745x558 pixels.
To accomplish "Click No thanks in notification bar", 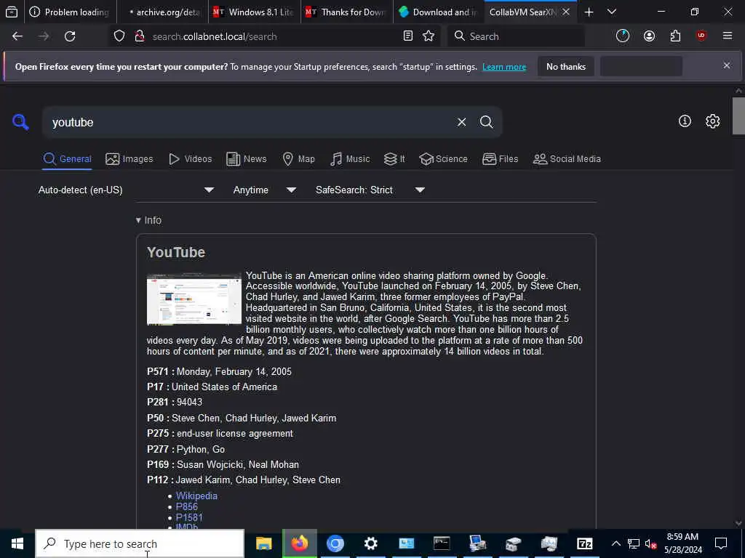I will (566, 66).
